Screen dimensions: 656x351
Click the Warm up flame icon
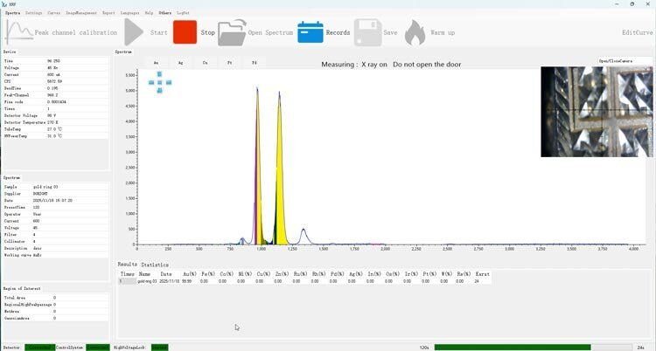tap(415, 32)
